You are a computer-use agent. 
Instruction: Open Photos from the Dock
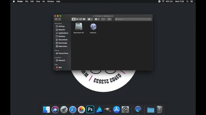tap(81, 109)
